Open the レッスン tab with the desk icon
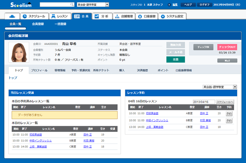The height and width of the screenshot is (163, 246). tap(59, 16)
